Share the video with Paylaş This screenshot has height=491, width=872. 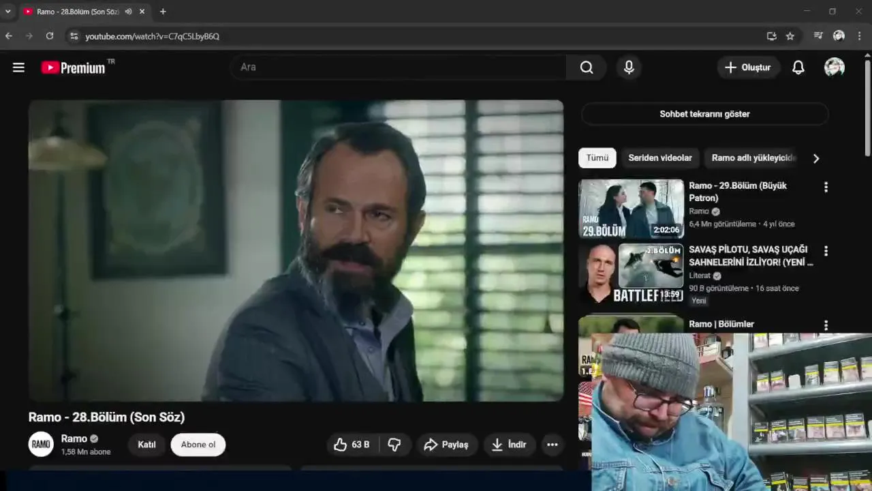[447, 445]
